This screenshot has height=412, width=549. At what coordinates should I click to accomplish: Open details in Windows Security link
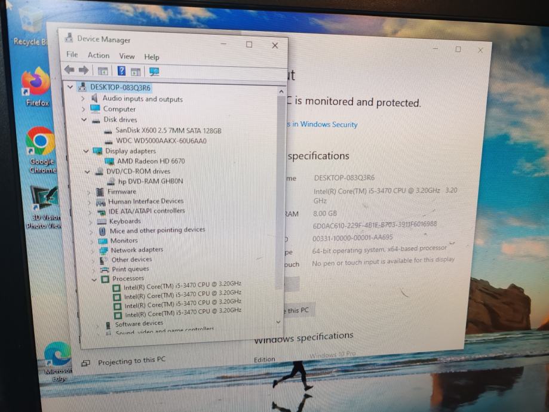click(x=322, y=124)
